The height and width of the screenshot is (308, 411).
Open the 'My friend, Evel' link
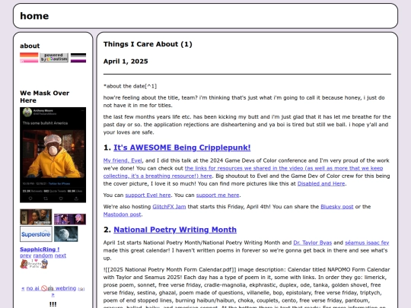coord(123,160)
